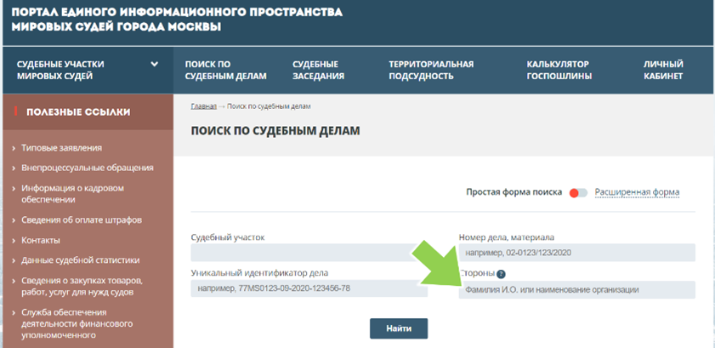
Task: Click the Уникальный идентификатор дела input
Action: tap(309, 289)
